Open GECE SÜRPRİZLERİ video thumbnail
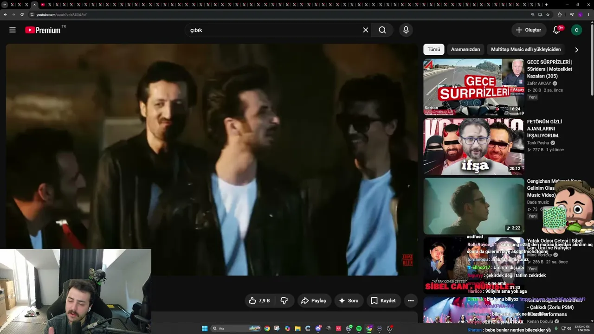The image size is (594, 334). [474, 87]
